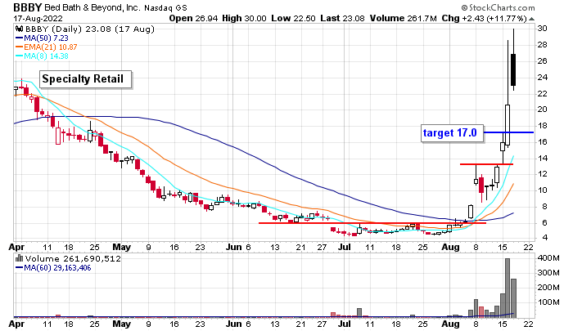Click the tallest volume bar near Aug 15
The image size is (573, 331).
click(x=508, y=288)
